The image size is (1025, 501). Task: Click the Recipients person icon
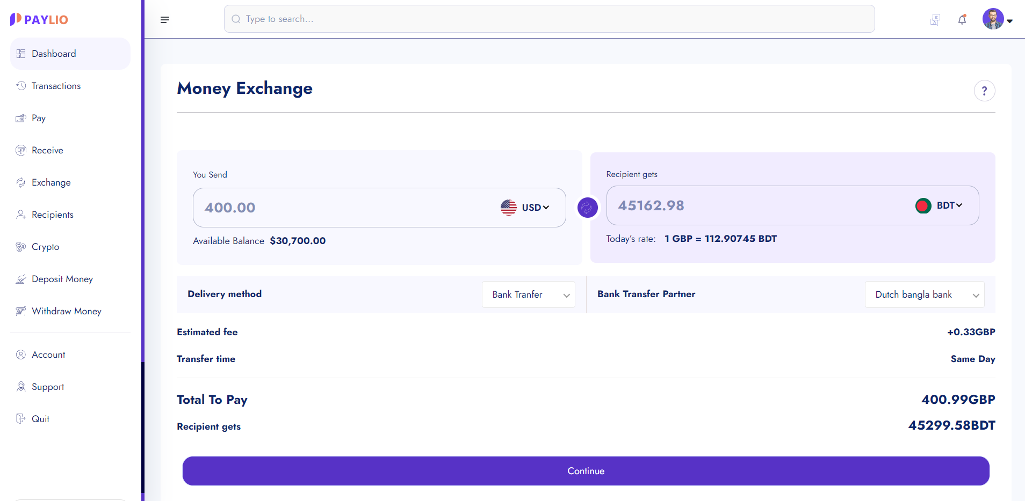tap(21, 215)
